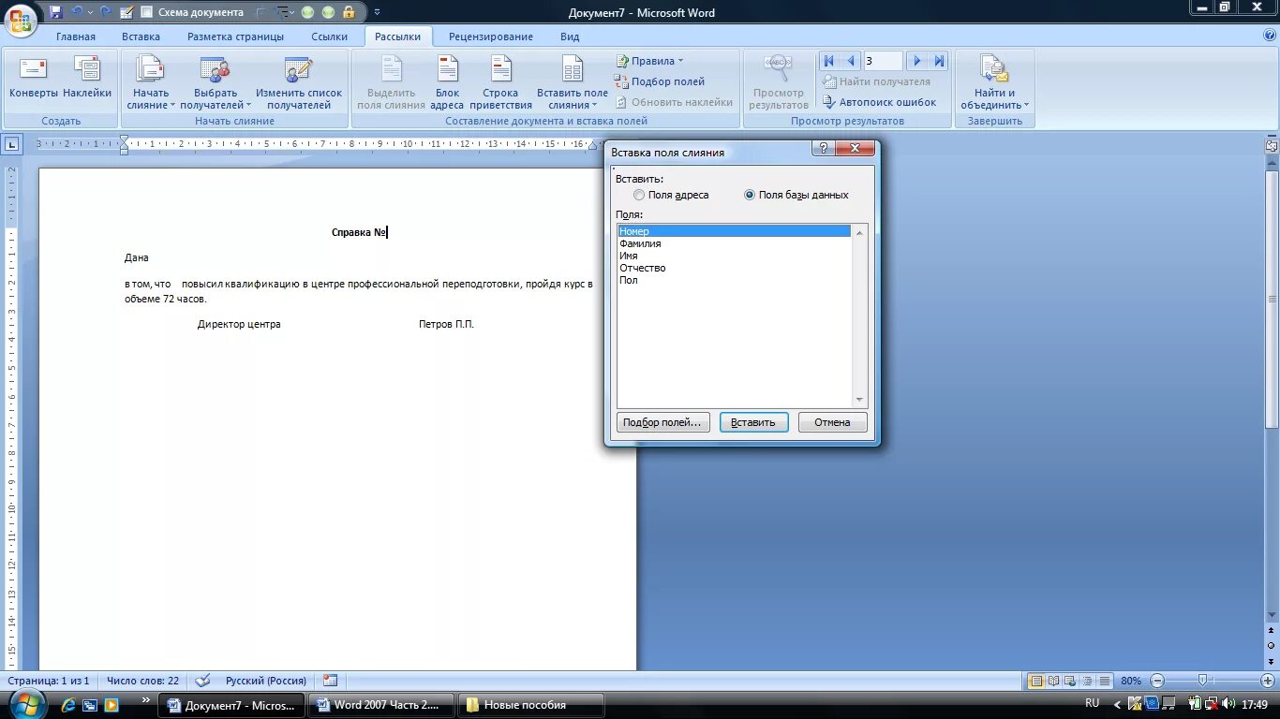Click the Вставить button in dialog
Viewport: 1280px width, 719px height.
pos(753,422)
